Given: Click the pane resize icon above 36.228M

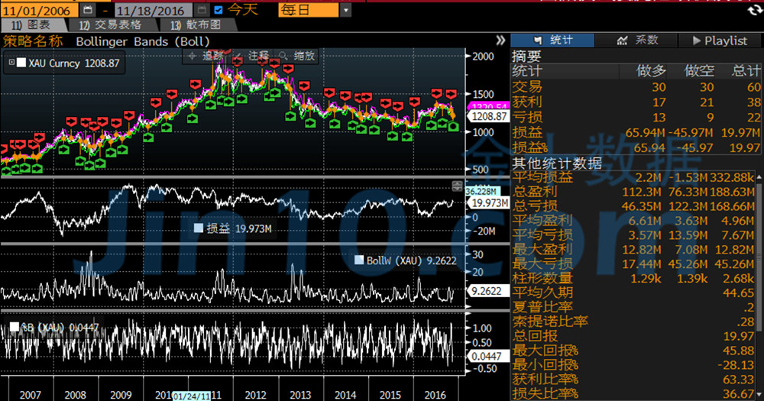Looking at the screenshot, I should click(458, 186).
